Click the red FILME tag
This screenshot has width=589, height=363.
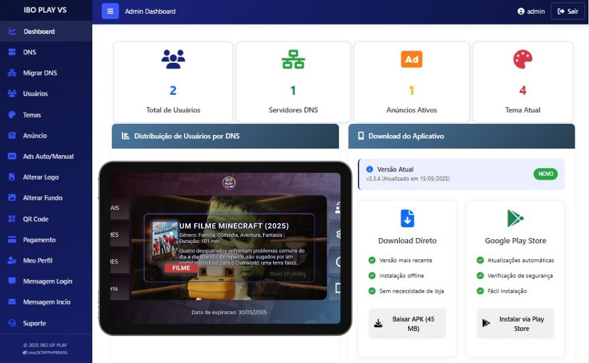181,268
